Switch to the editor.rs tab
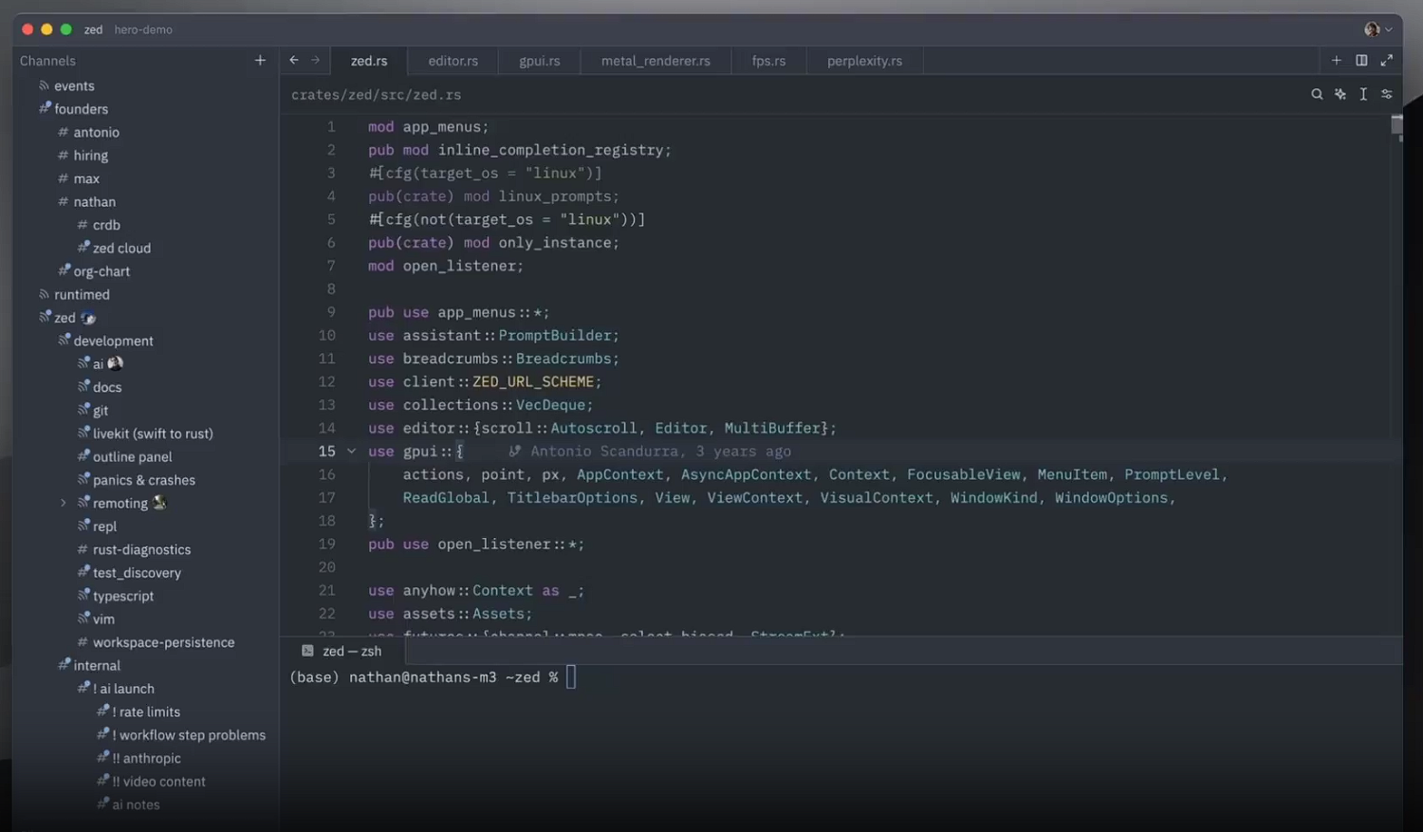 (x=453, y=61)
